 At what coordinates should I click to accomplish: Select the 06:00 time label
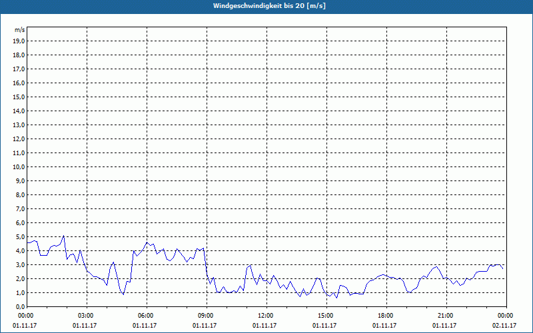[x=147, y=316]
